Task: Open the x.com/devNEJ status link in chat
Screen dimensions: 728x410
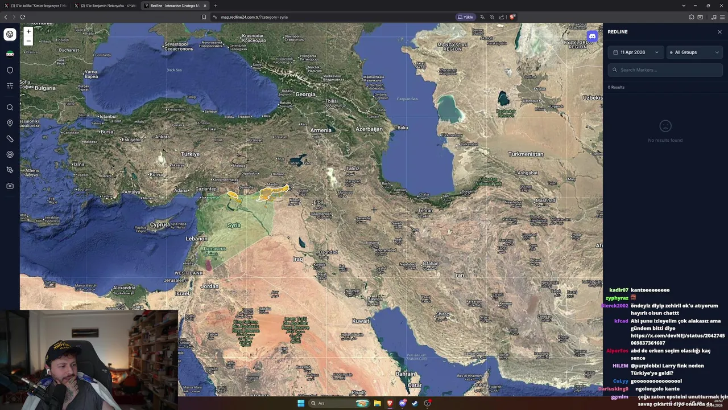Action: (677, 339)
